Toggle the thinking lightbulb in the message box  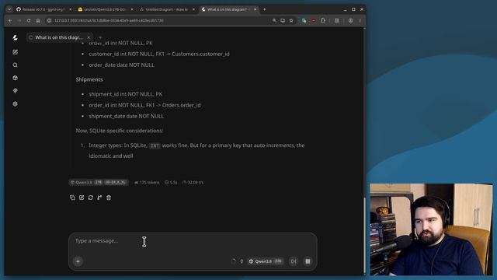[242, 261]
